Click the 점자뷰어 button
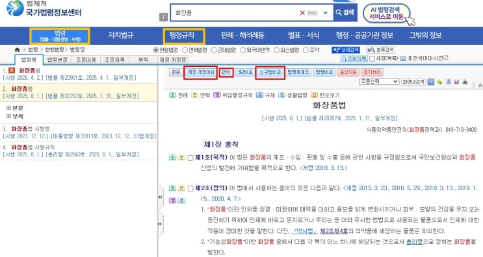This screenshot has height=257, width=483. [x=372, y=72]
